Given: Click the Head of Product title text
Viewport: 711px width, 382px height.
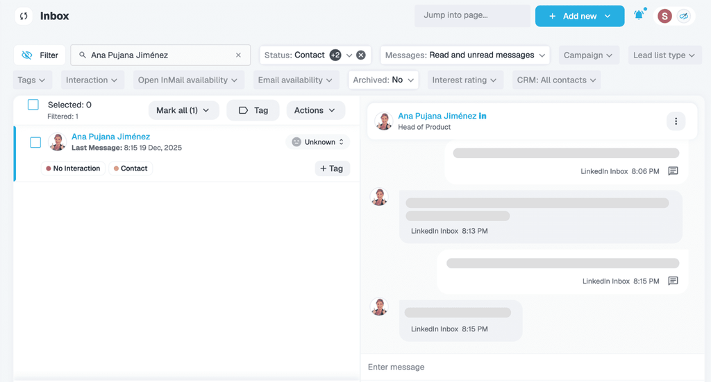Looking at the screenshot, I should [x=424, y=127].
